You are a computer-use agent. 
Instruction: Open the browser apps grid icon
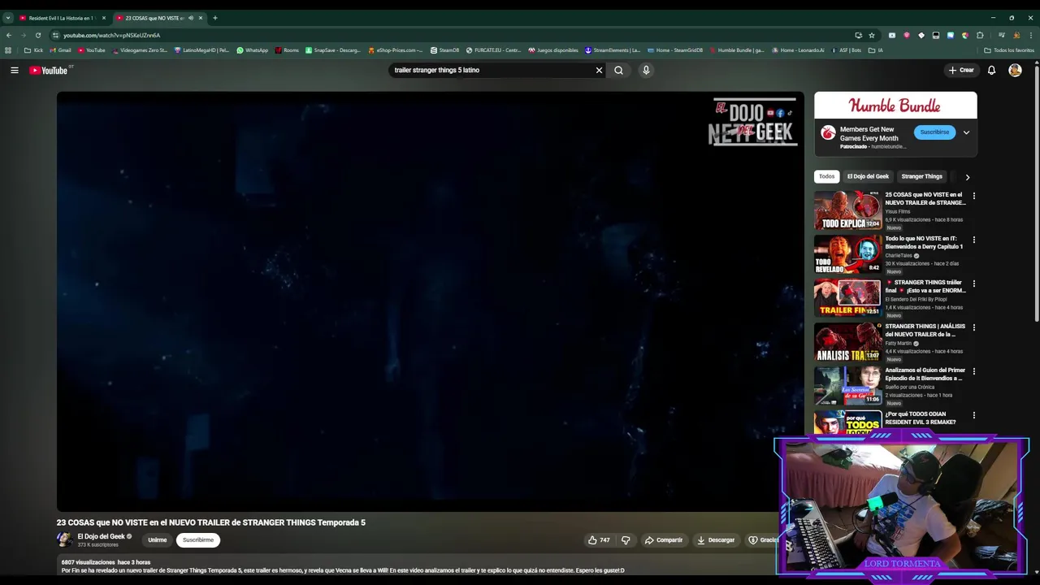point(9,50)
